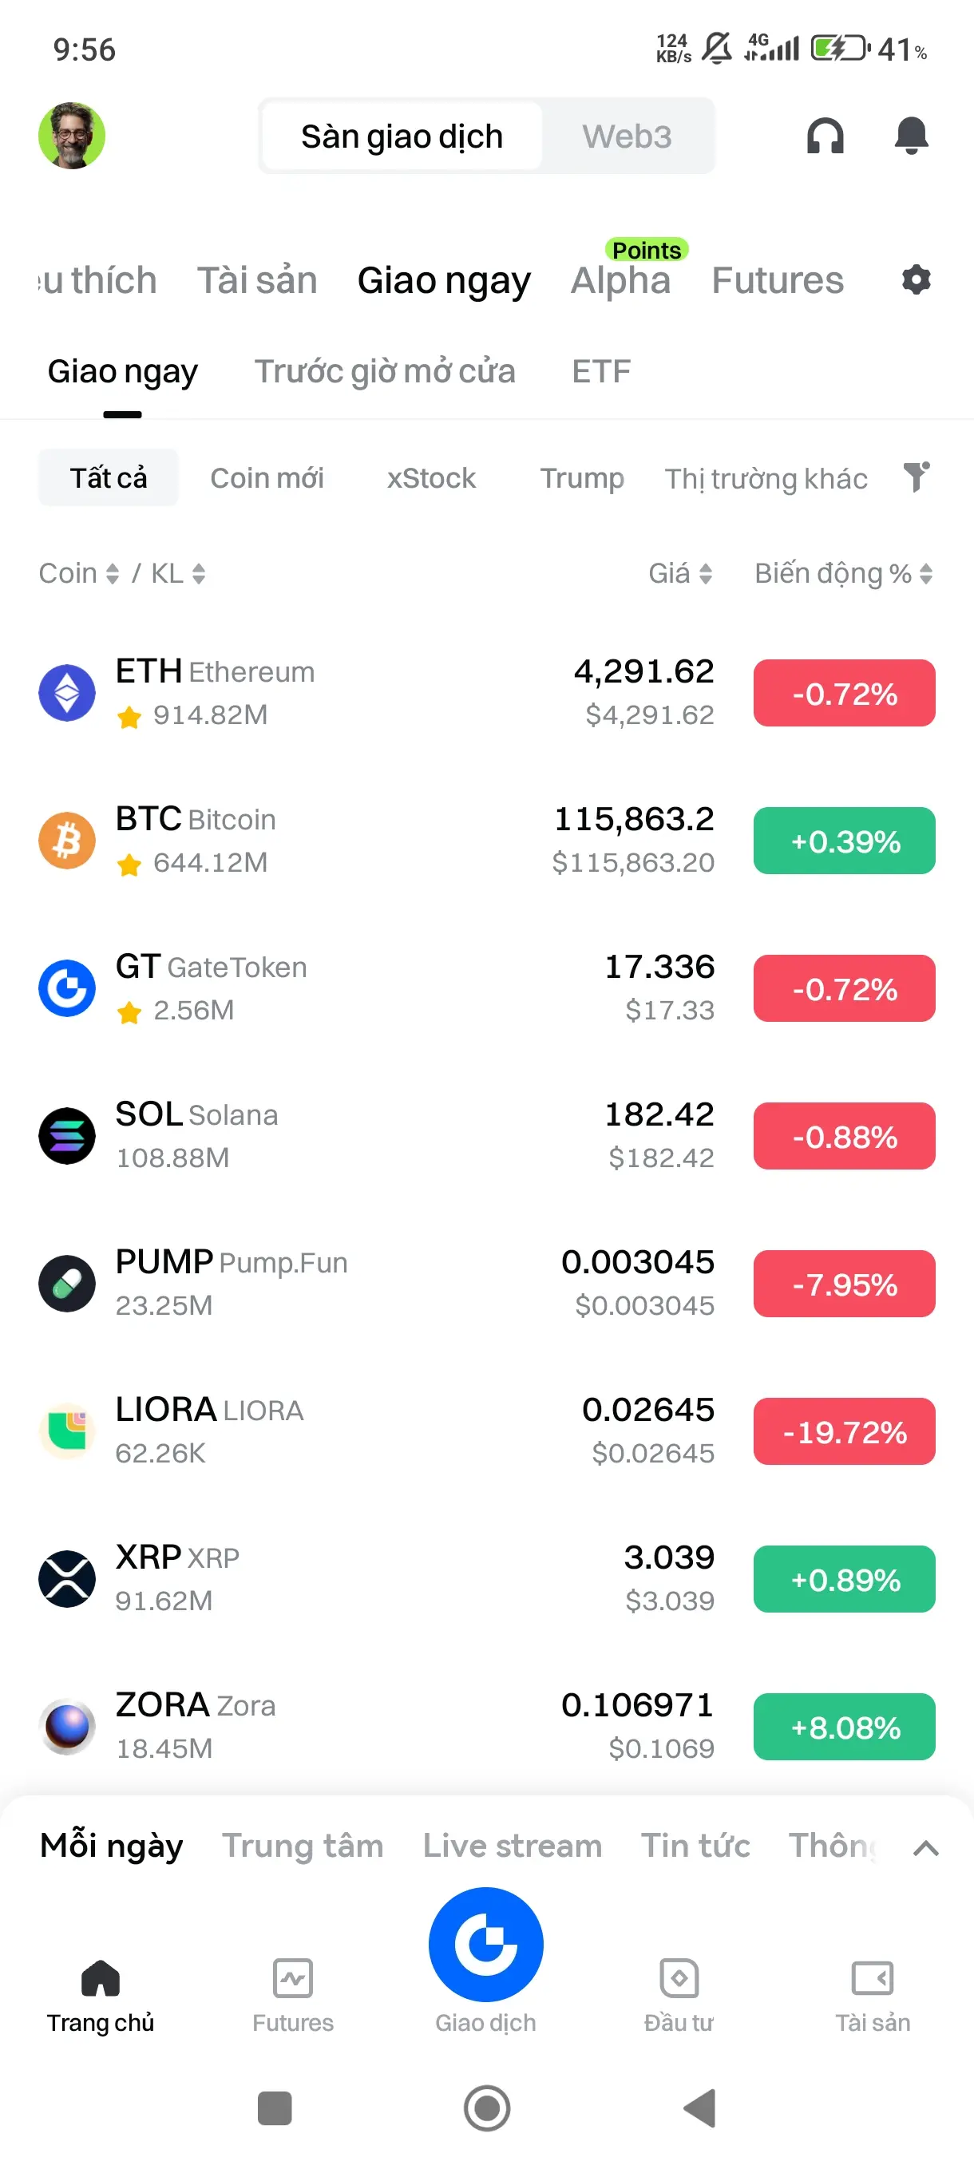974x2165 pixels.
Task: Open the SOL Solana market row
Action: (486, 1135)
